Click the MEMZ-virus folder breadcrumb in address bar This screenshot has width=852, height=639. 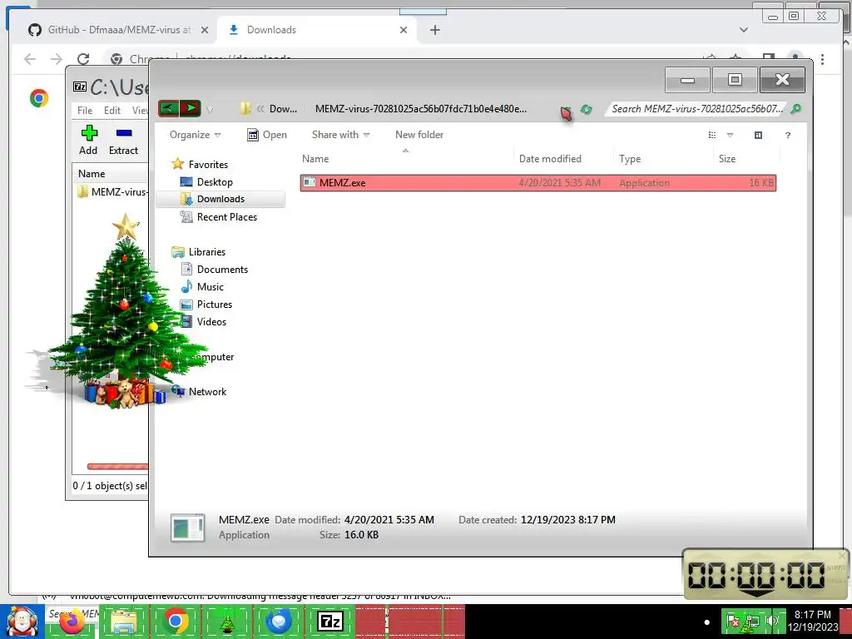click(420, 109)
